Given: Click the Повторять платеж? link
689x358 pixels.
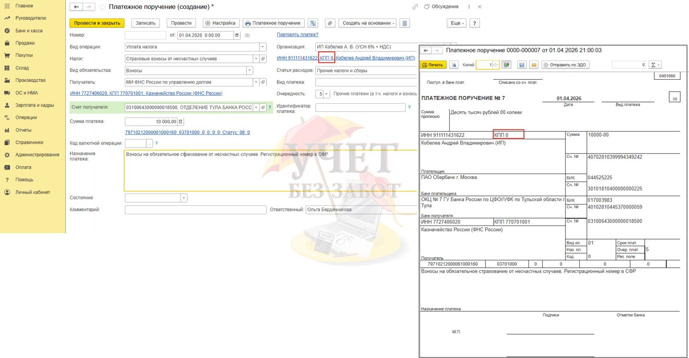Looking at the screenshot, I should 297,35.
